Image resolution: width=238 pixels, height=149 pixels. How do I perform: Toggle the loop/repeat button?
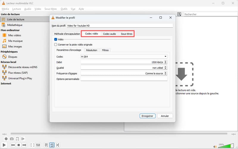[52, 145]
